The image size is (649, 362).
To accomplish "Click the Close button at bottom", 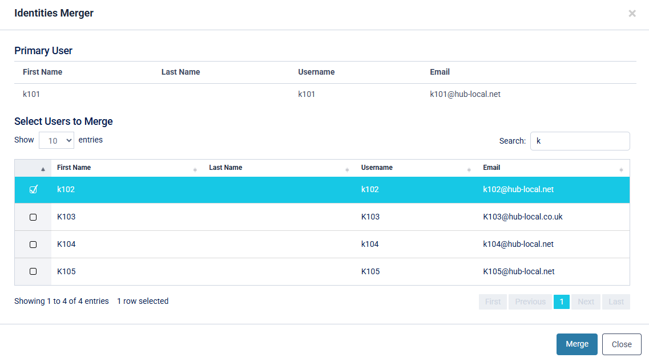I will point(621,344).
